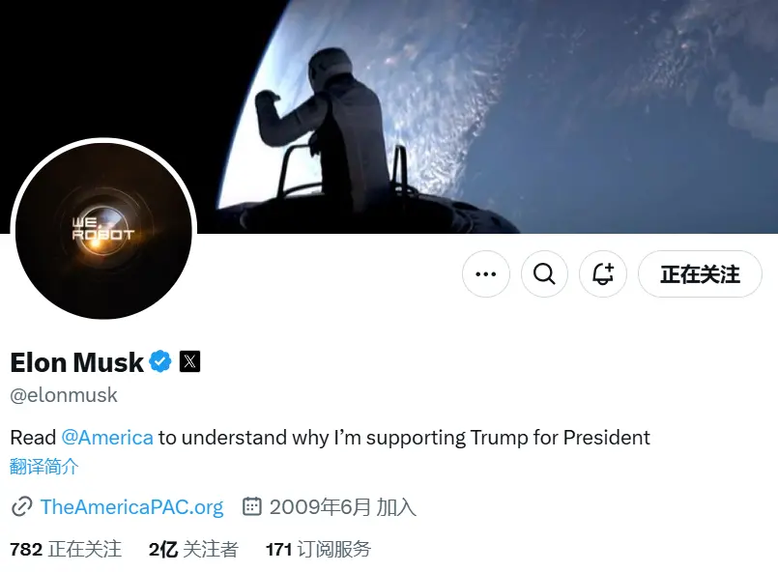Open the three-dots more options menu
778x572 pixels.
[x=486, y=274]
